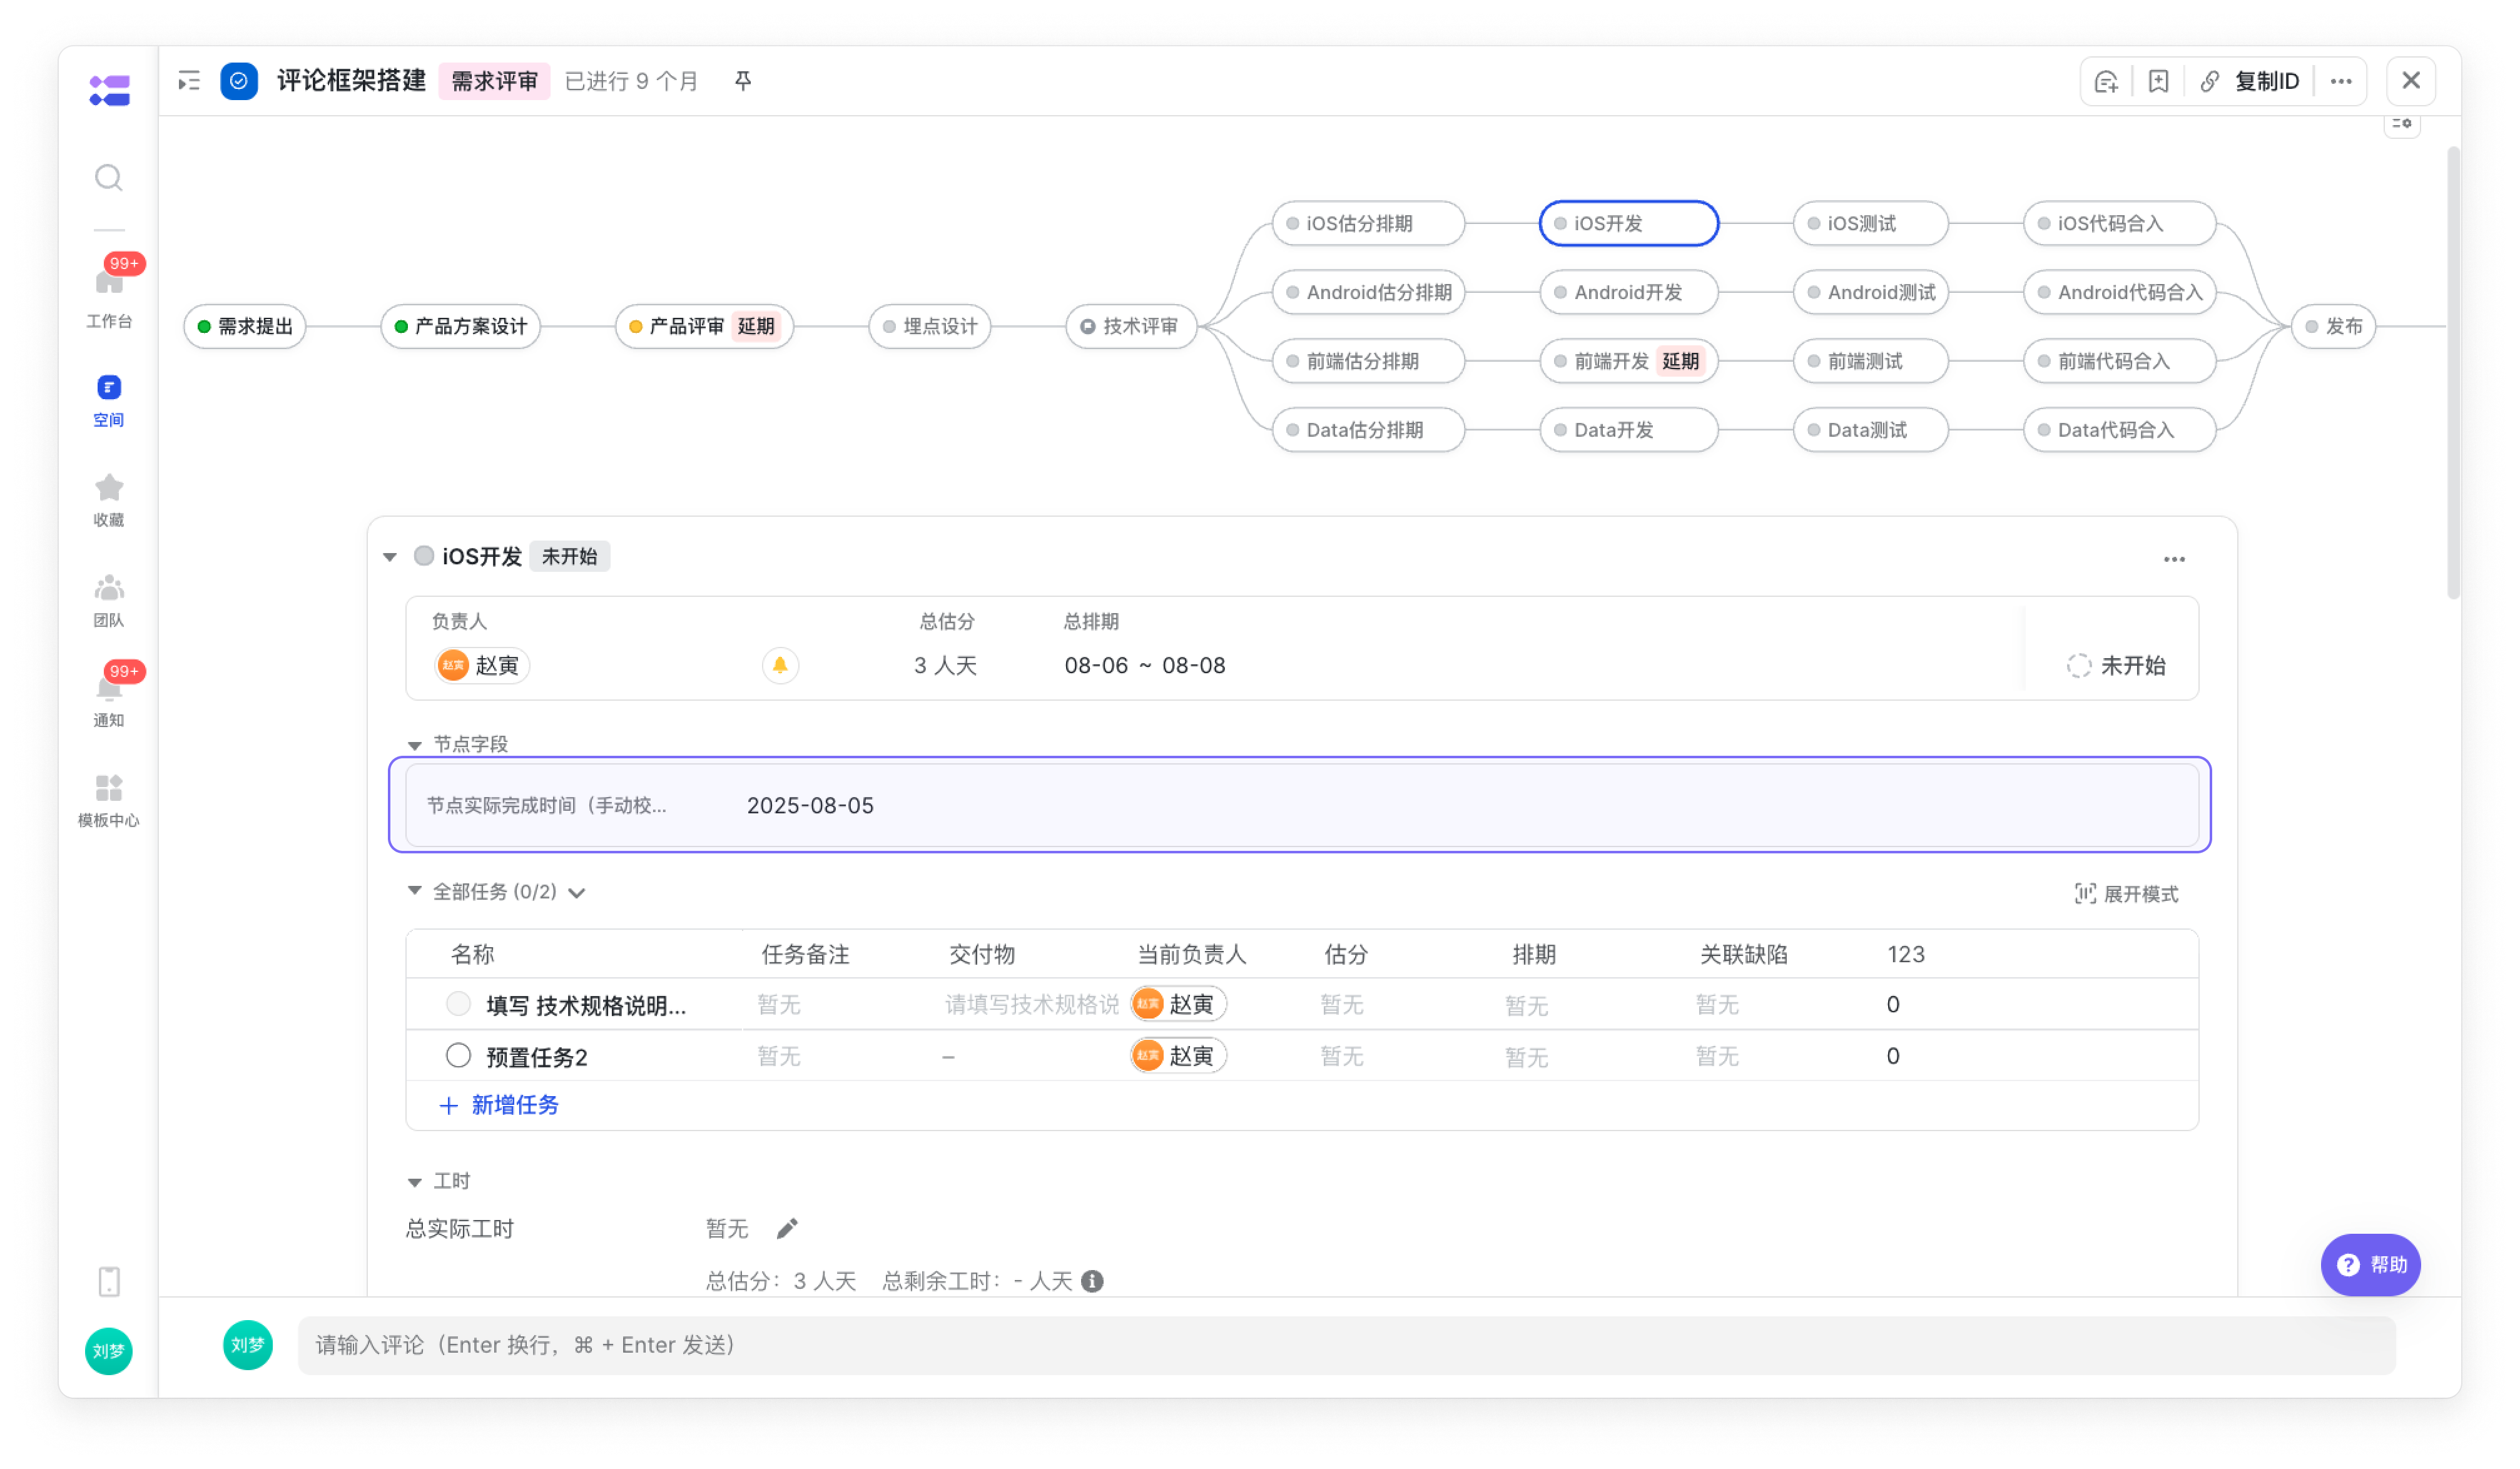Screen dimensions: 2520x1469
Task: Click the yellow bell reminder icon
Action: pyautogui.click(x=780, y=665)
